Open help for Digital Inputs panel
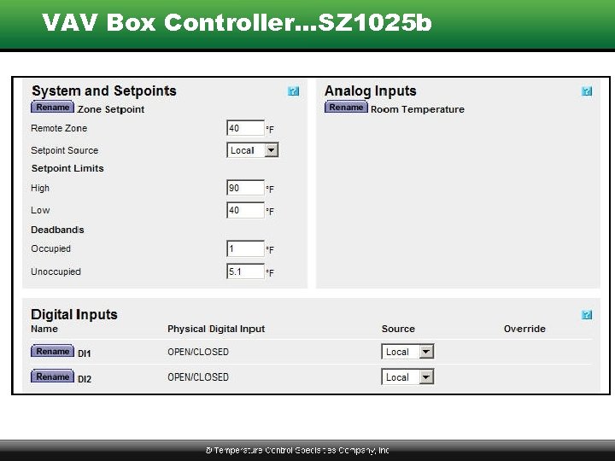Screen dimensions: 615x461 (x=587, y=315)
